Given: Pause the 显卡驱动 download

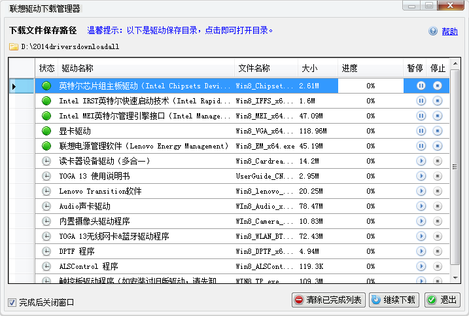Looking at the screenshot, I should 421,131.
